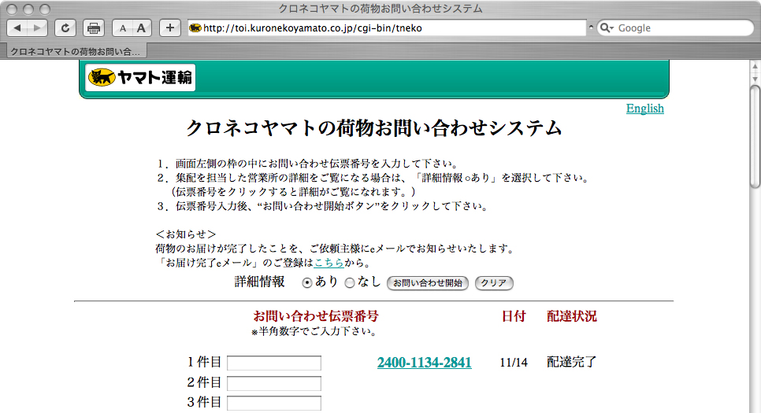The height and width of the screenshot is (413, 761).
Task: Click the ※半角数字でご入力下さい note
Action: [314, 331]
